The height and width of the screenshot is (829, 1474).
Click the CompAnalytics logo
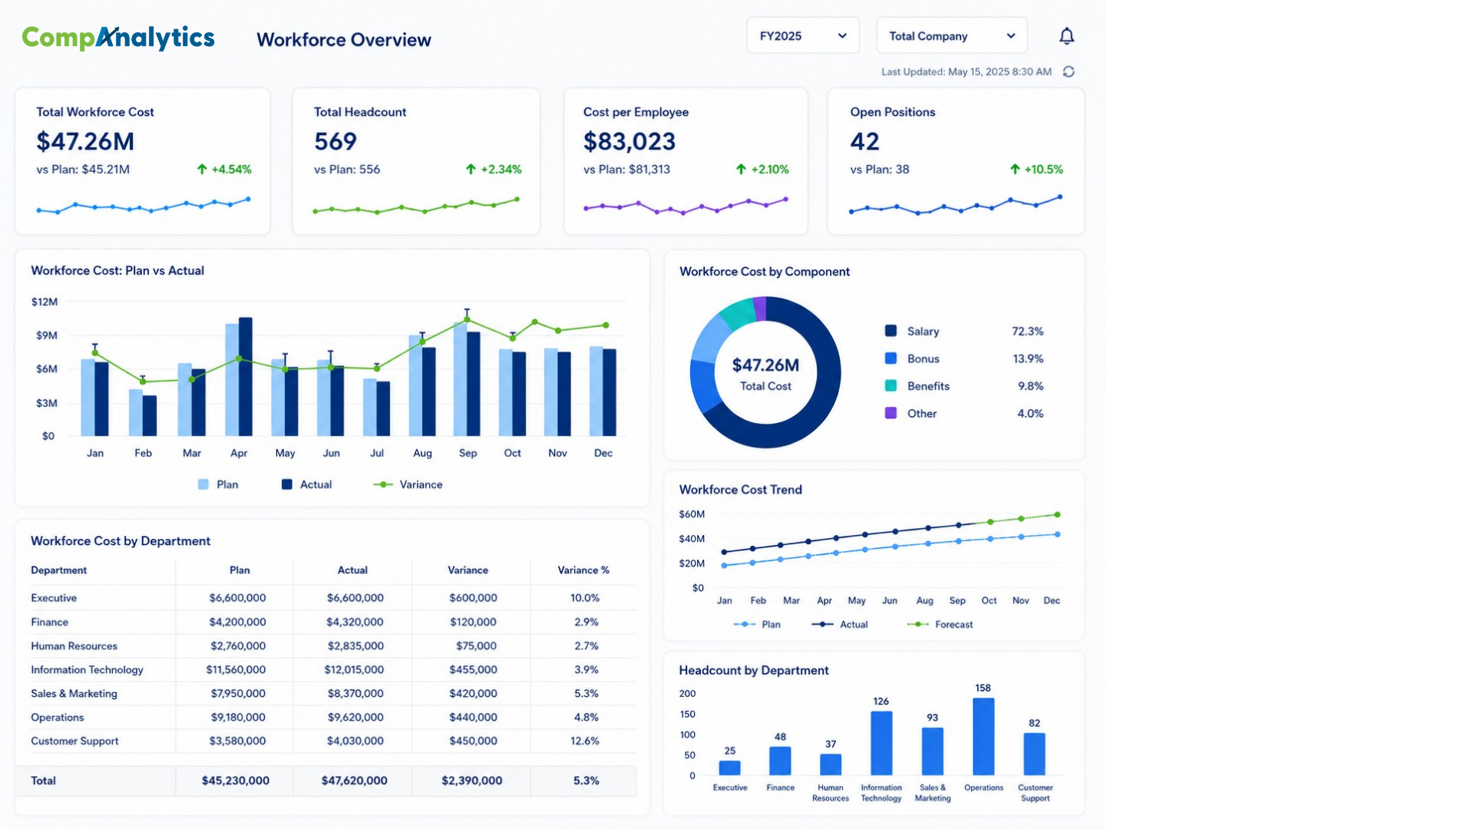pyautogui.click(x=118, y=38)
